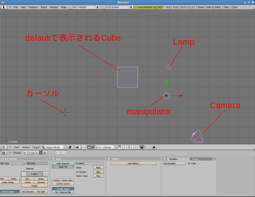Delete the SCE:Scene with X button
The width and height of the screenshot is (255, 197).
pyautogui.click(x=131, y=7)
